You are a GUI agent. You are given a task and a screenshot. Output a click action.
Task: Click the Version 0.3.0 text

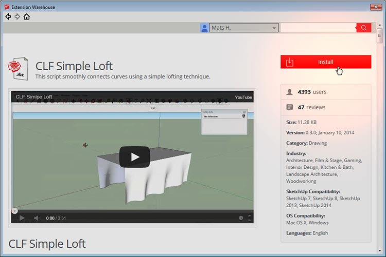pos(320,132)
